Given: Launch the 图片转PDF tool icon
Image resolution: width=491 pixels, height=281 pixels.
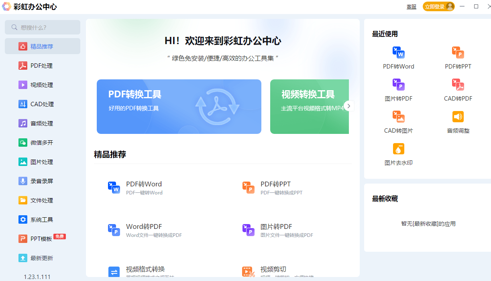Looking at the screenshot, I should pos(249,229).
